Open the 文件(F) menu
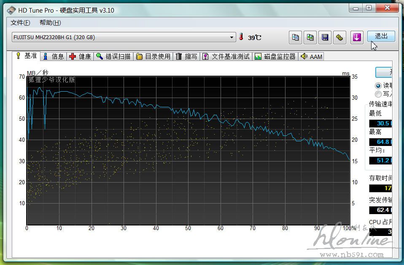 pyautogui.click(x=20, y=23)
